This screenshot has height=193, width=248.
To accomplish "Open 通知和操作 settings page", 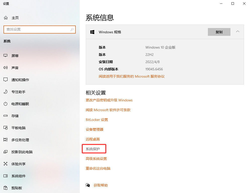I will pos(20,80).
